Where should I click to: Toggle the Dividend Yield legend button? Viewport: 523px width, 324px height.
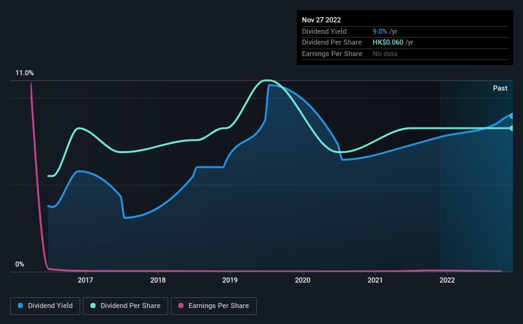coord(45,306)
